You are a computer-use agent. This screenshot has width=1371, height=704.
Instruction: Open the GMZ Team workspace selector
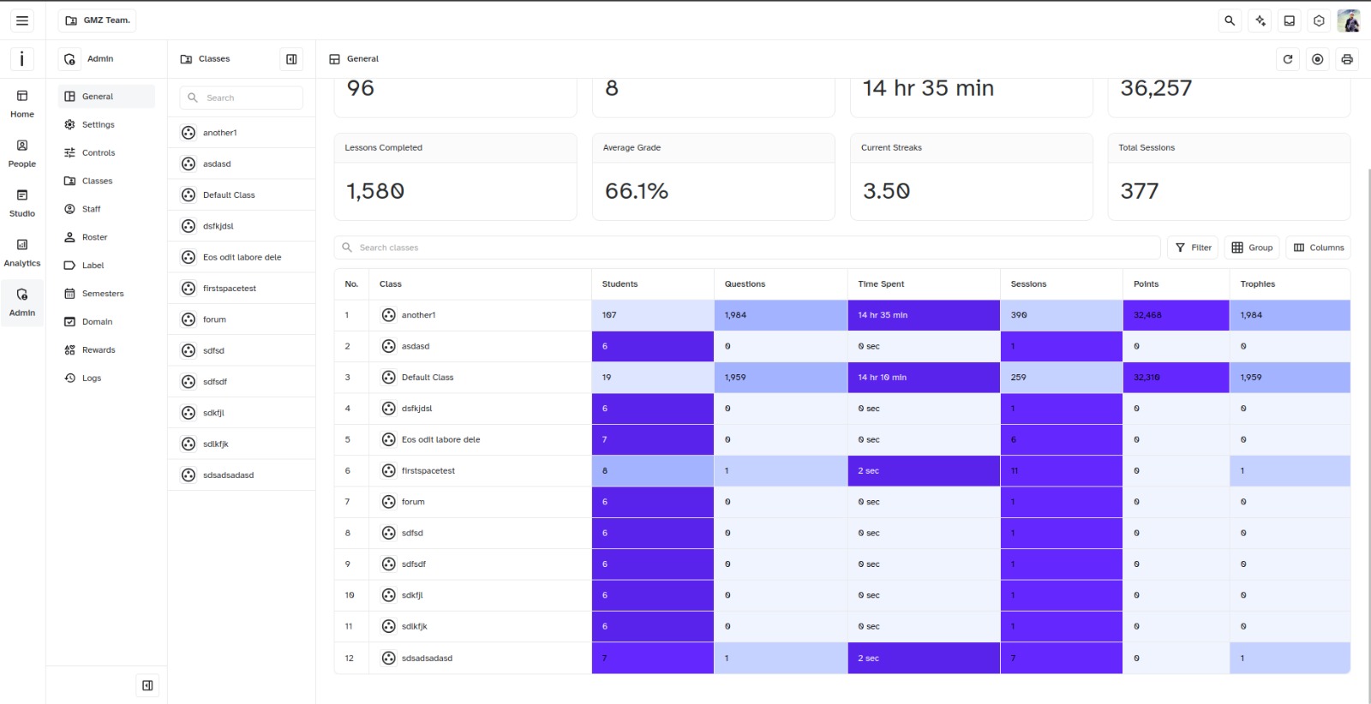click(x=98, y=21)
